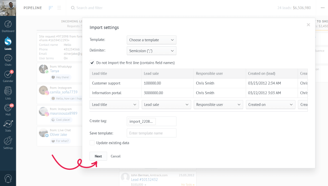Open the Chats section
The height and width of the screenshot is (186, 328).
8,59
